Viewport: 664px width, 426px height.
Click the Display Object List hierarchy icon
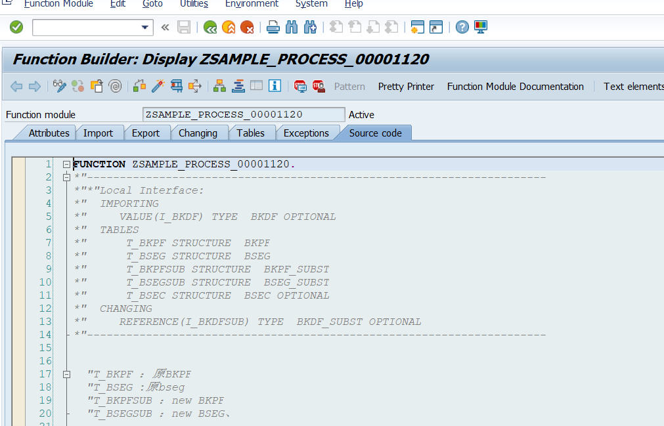click(x=219, y=86)
